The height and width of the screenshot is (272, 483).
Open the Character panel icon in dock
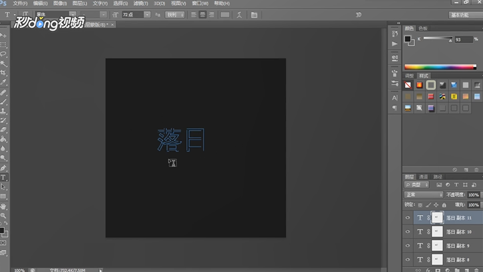[x=395, y=98]
